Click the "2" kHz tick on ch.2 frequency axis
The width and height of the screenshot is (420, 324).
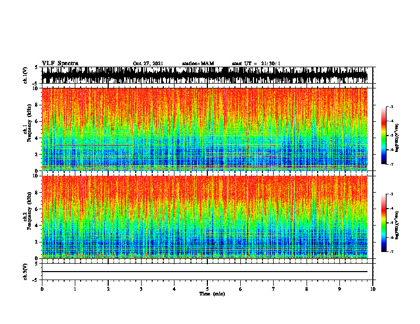(37, 242)
